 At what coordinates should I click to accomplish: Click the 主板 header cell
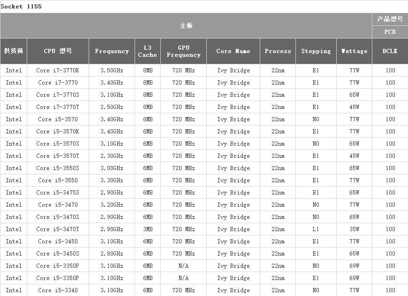(x=186, y=25)
